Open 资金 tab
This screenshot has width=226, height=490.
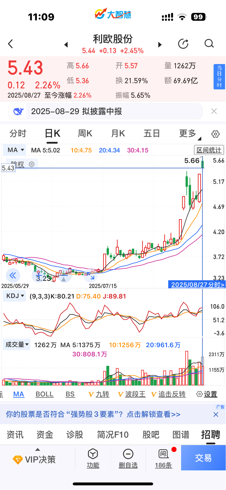pyautogui.click(x=45, y=434)
